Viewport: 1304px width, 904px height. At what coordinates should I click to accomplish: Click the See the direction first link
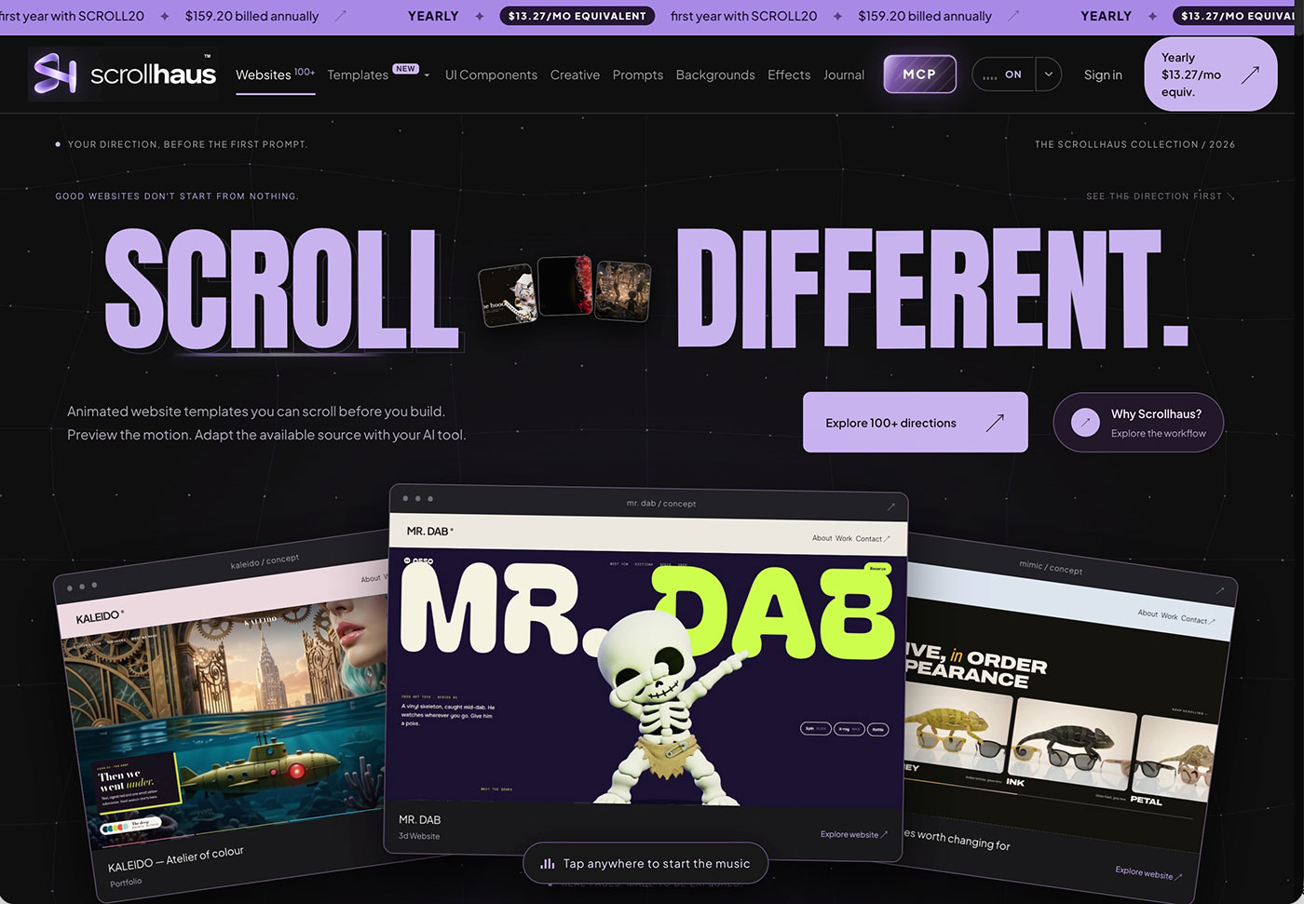point(1160,196)
